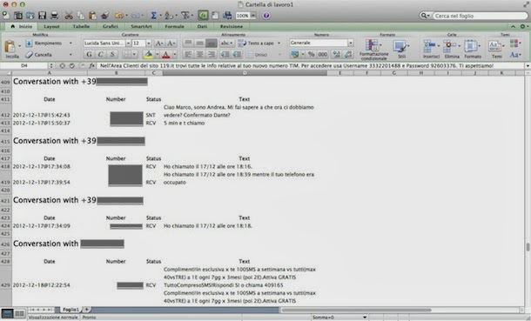Switch to the Tabelle ribbon tab
Viewport: 531px width, 321px height.
coord(81,26)
